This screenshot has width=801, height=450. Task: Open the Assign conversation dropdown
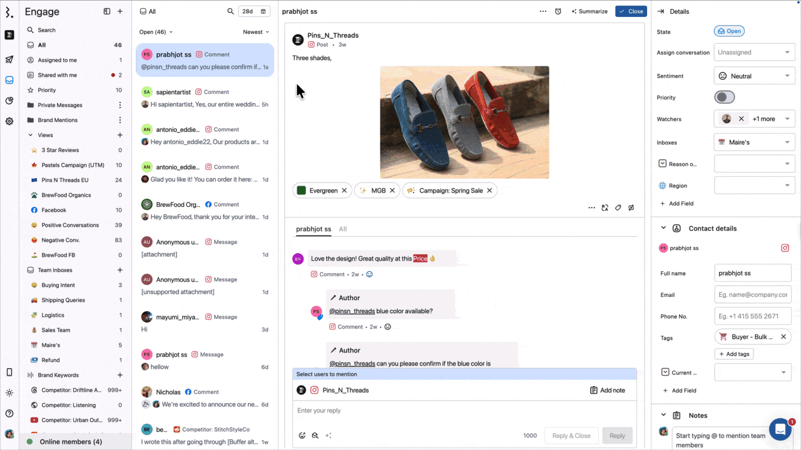(x=754, y=52)
